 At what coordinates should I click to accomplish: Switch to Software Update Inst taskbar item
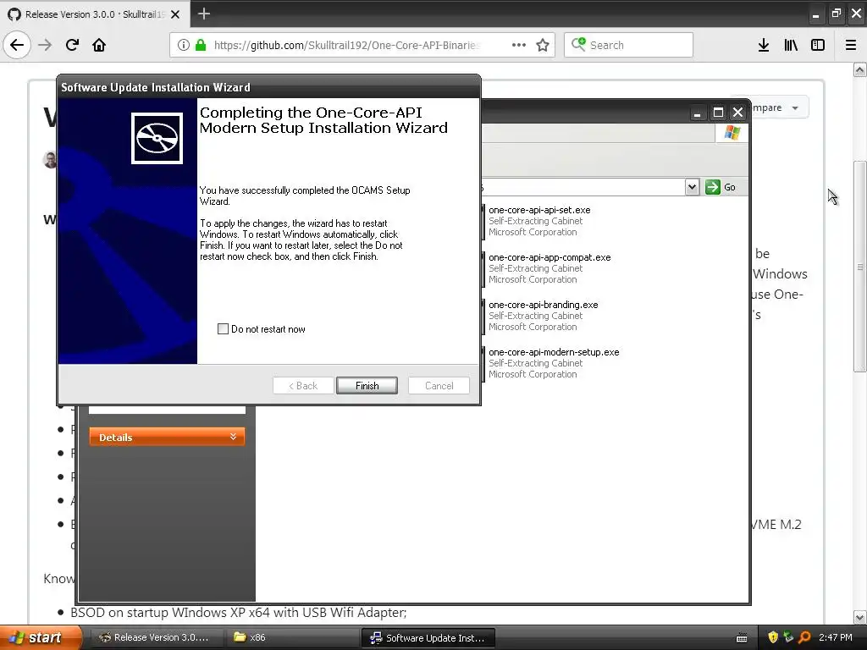point(428,637)
